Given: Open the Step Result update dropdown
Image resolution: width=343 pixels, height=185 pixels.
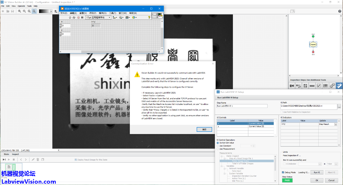Looking at the screenshot, I should tap(336, 124).
